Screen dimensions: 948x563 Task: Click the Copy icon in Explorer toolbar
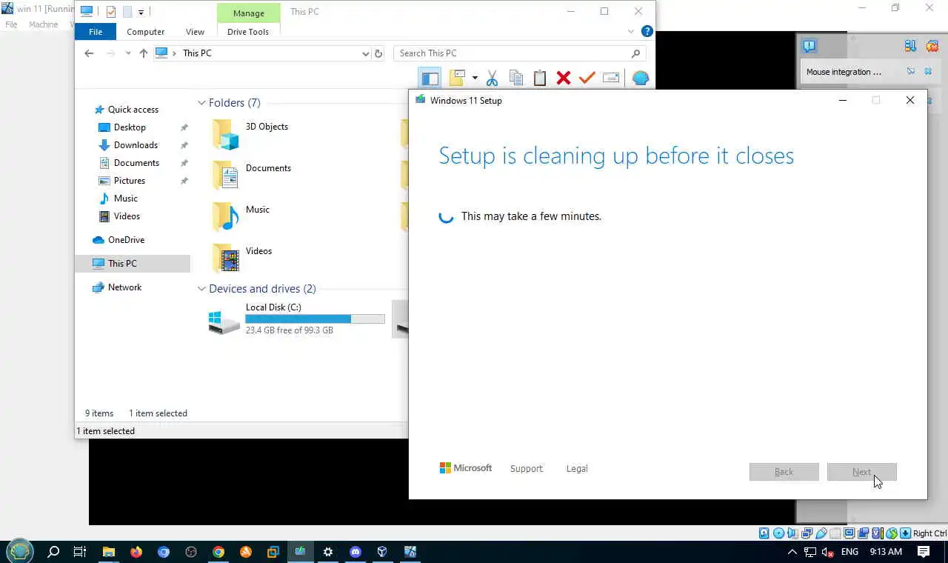pyautogui.click(x=516, y=78)
